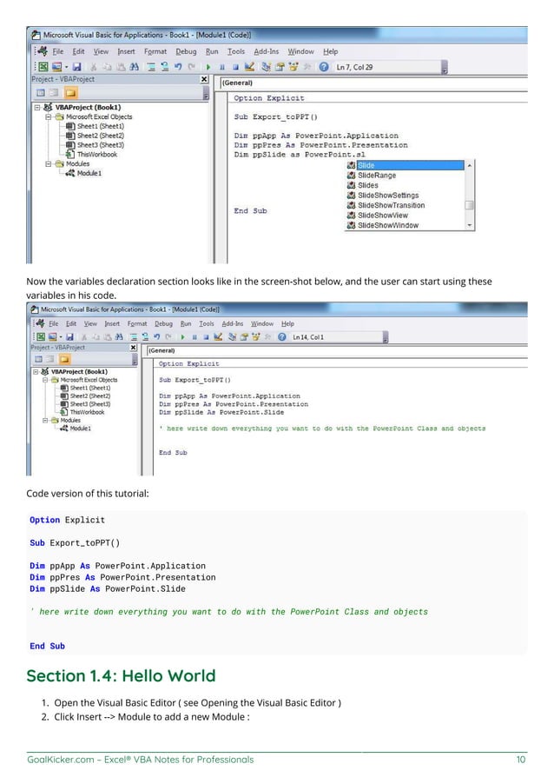Viewport: 554px width, 784px height.
Task: Collapse VBAProject (Book1) node in upper screenshot
Action: click(37, 107)
